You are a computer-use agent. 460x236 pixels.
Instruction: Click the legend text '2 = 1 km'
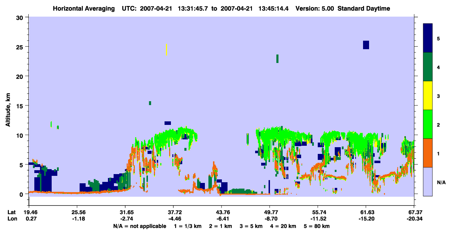click(221, 226)
